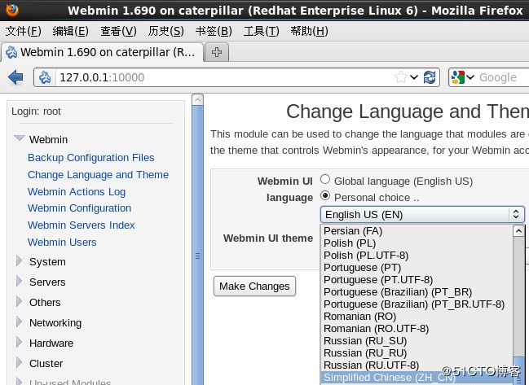Select Personal choice radio button
Viewport: 529px width, 385px height.
point(325,195)
